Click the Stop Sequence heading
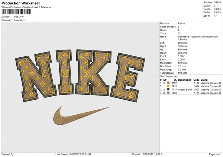The width and height of the screenshot is (223, 157). tap(168, 76)
